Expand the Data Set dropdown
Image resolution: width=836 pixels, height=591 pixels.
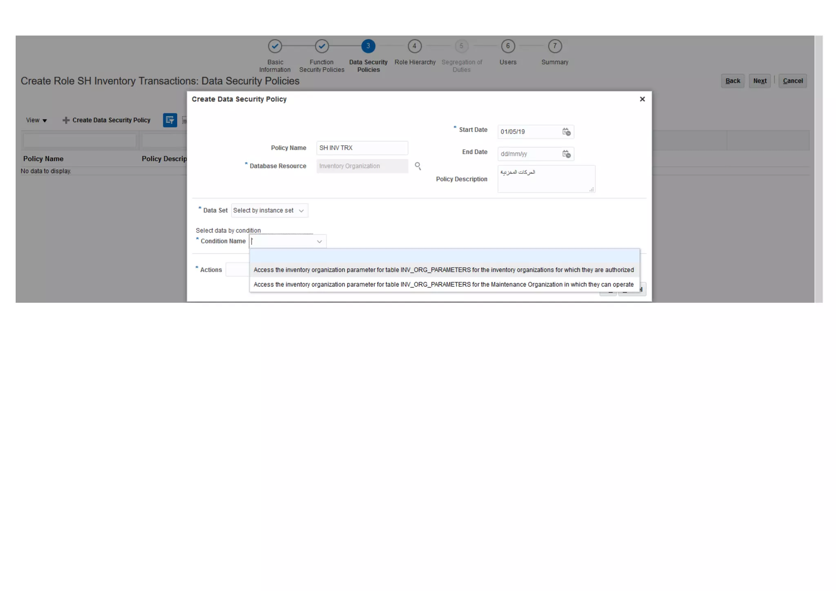[301, 211]
